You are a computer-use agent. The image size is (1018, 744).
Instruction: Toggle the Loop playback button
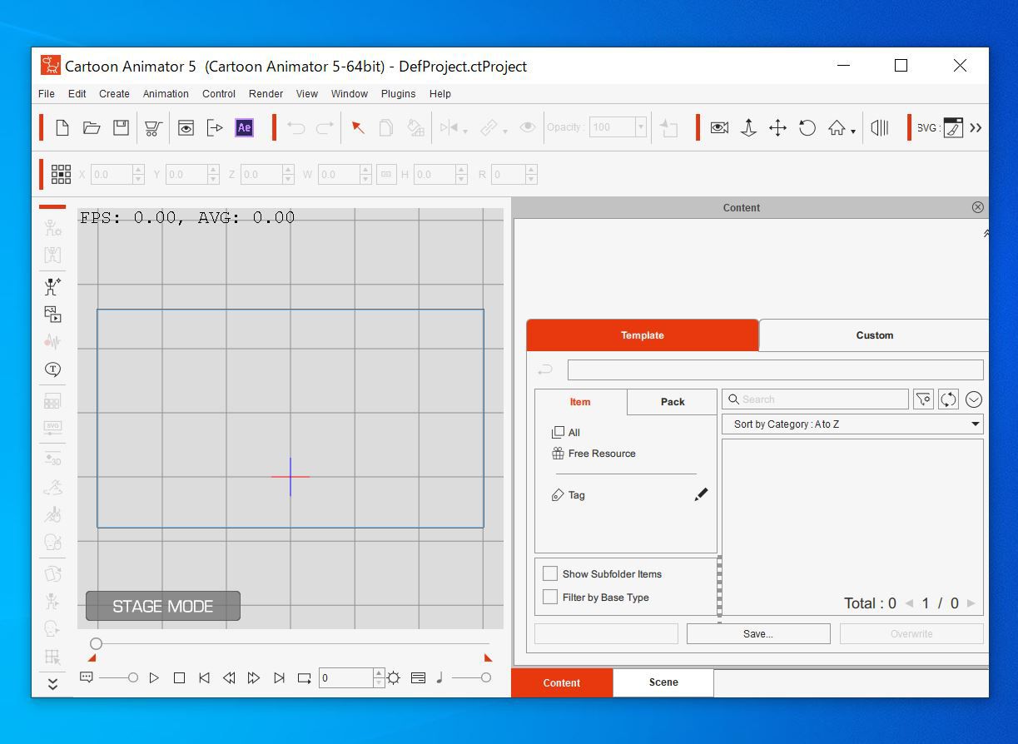coord(305,677)
